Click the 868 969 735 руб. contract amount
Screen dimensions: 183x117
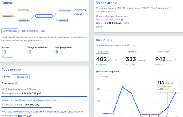32,94
